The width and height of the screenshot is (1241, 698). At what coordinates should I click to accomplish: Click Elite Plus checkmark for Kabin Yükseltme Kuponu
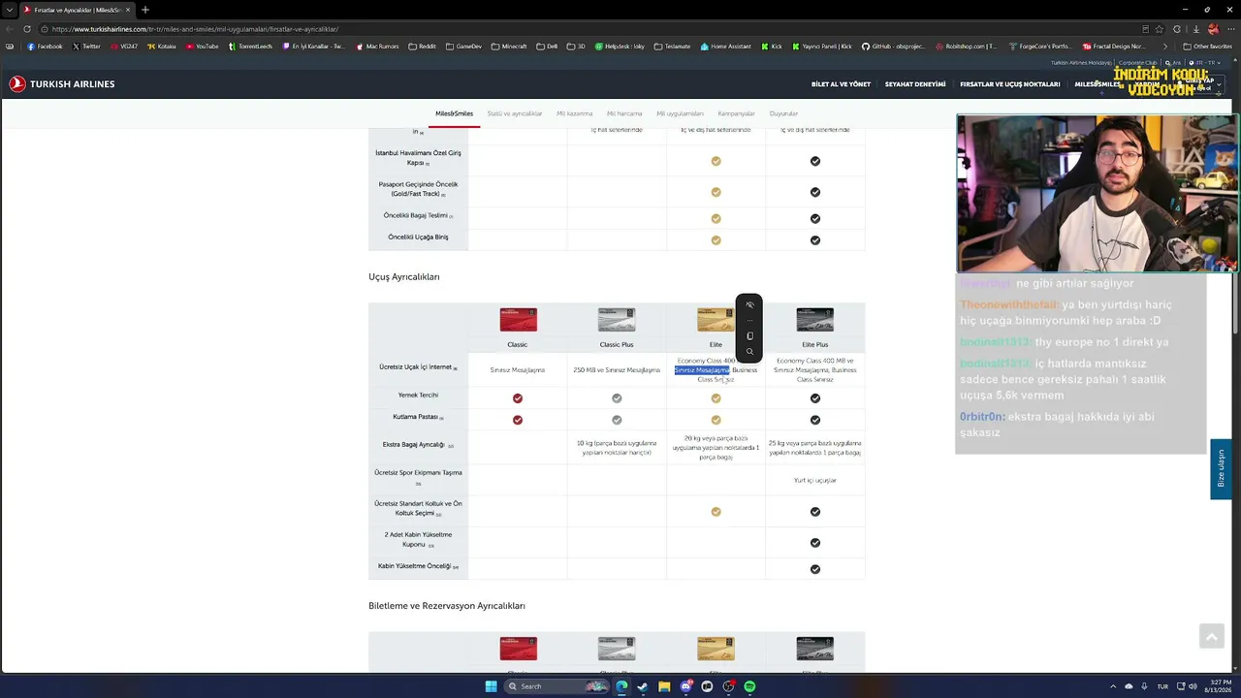(815, 543)
